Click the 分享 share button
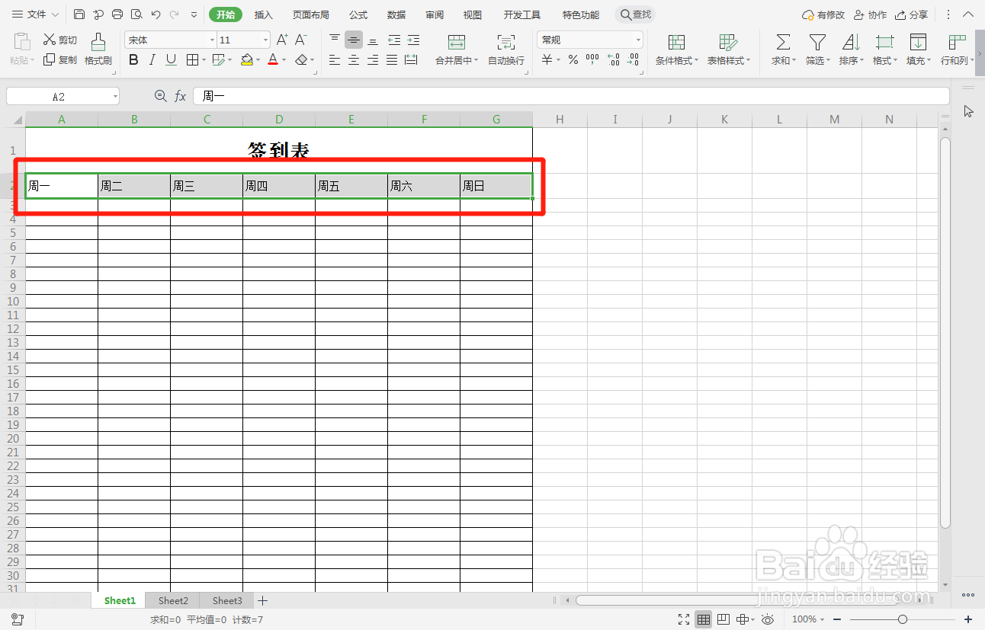 pyautogui.click(x=912, y=14)
